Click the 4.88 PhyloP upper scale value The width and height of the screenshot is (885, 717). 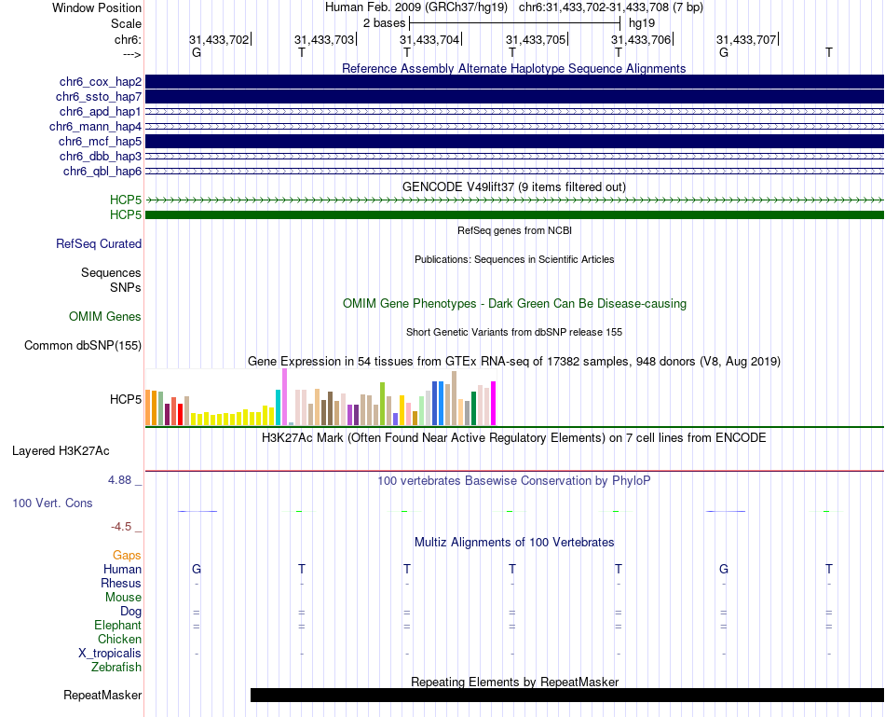[119, 480]
